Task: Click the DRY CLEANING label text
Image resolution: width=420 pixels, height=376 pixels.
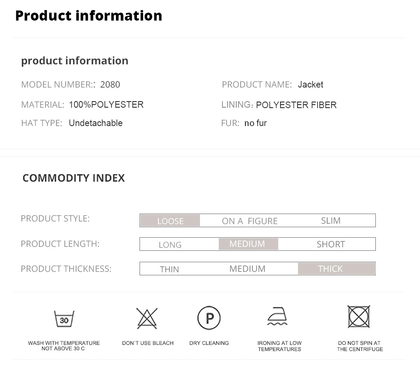Action: (x=209, y=343)
